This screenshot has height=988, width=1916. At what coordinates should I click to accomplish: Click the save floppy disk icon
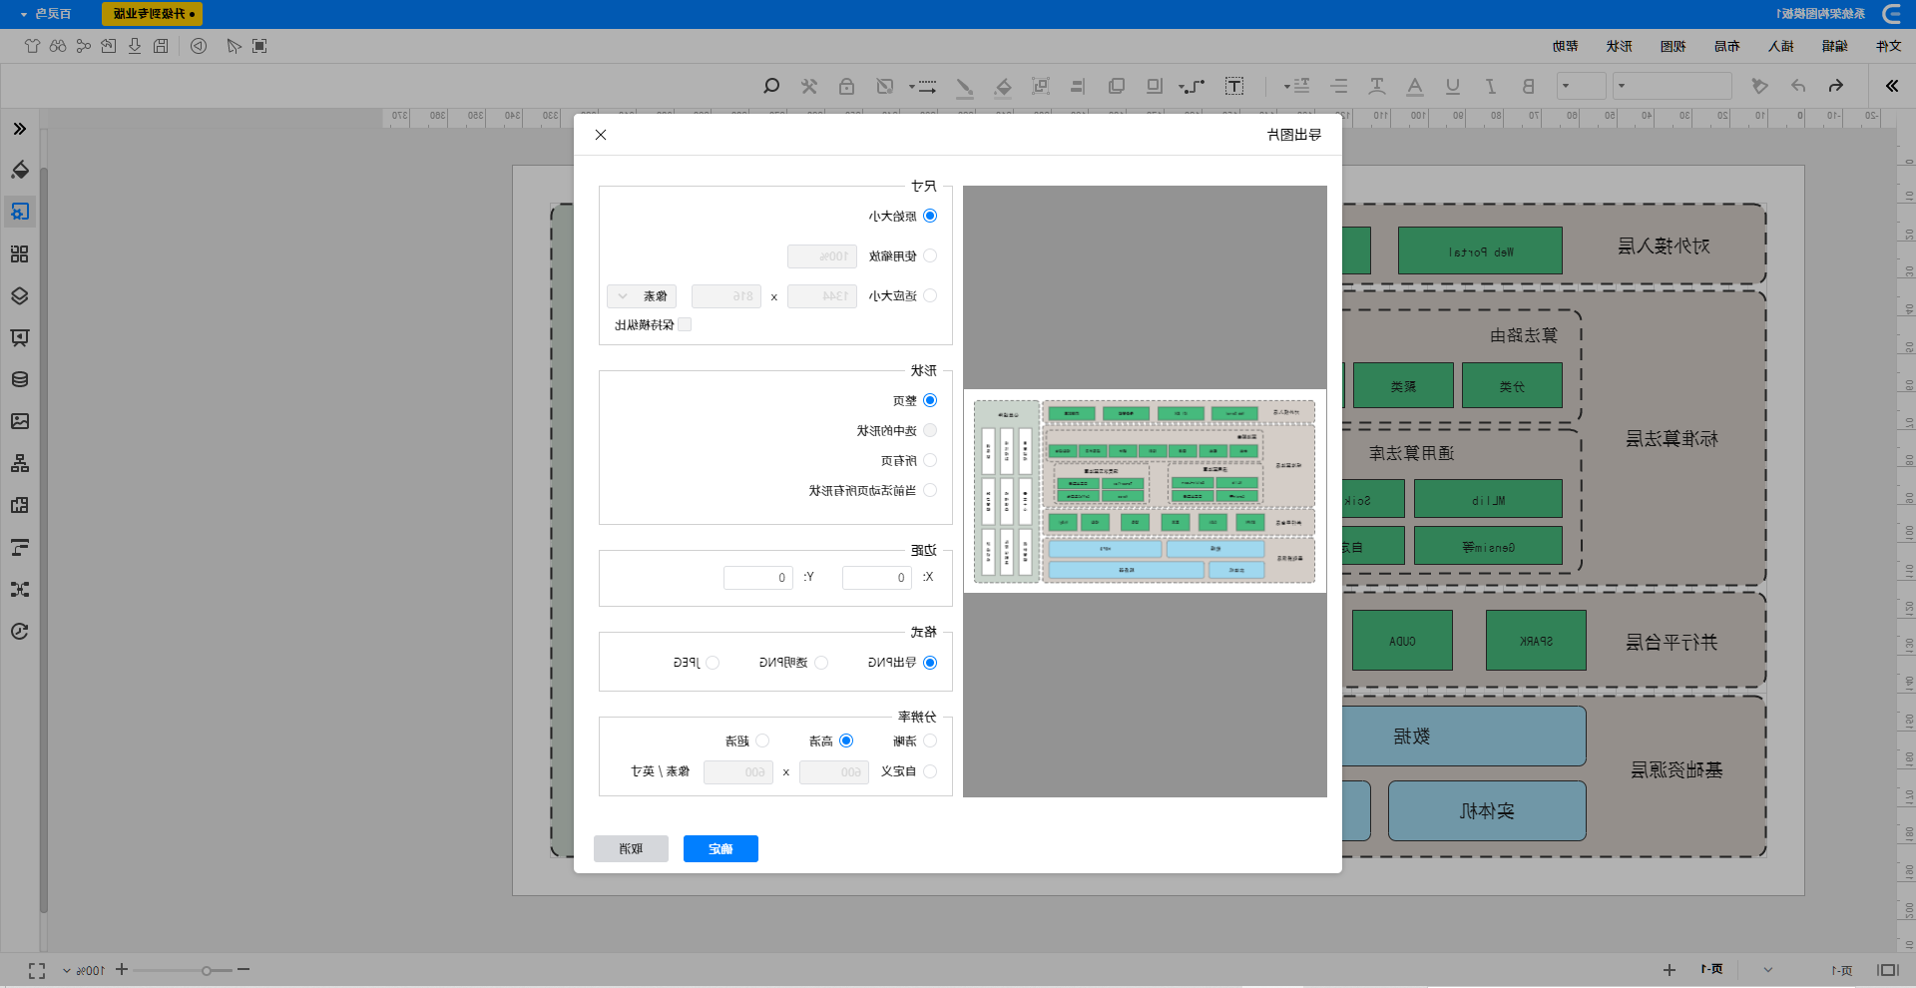[x=161, y=46]
